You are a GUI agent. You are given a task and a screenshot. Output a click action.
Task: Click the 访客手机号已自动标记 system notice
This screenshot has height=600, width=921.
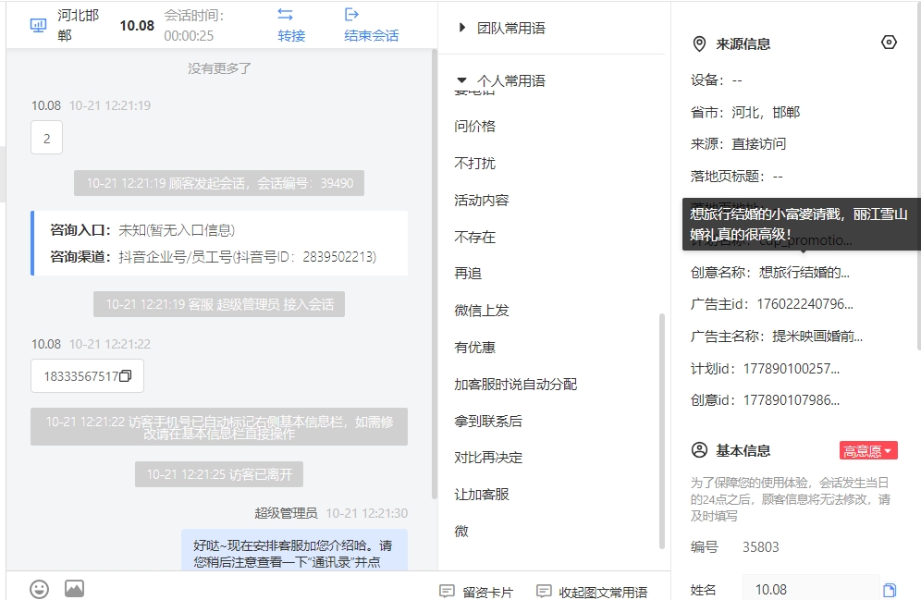click(x=219, y=427)
